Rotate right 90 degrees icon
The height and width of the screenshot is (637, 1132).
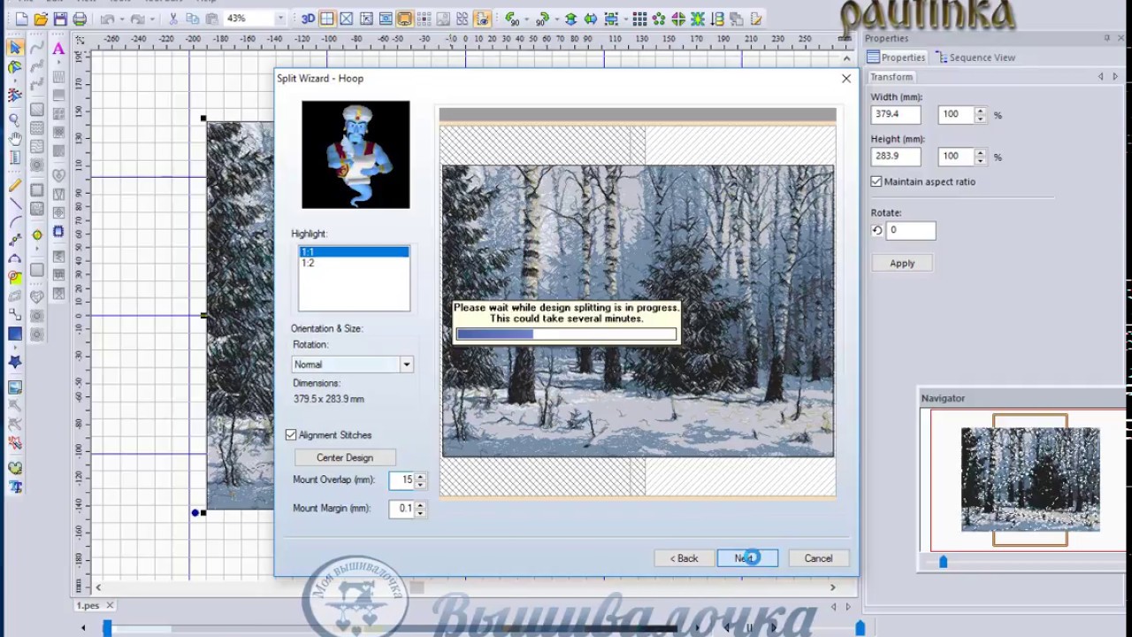(x=542, y=19)
